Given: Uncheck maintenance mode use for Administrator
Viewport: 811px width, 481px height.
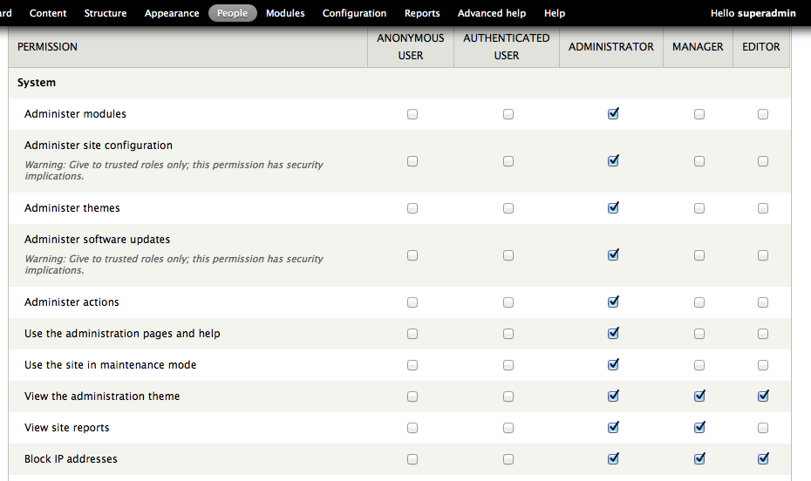Looking at the screenshot, I should (613, 365).
